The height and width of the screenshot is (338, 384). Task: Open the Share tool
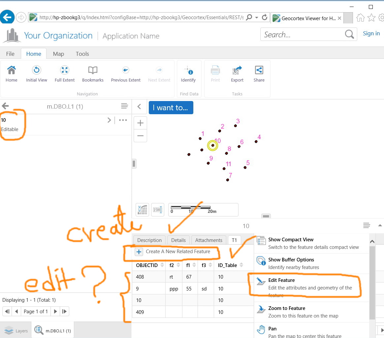[259, 74]
